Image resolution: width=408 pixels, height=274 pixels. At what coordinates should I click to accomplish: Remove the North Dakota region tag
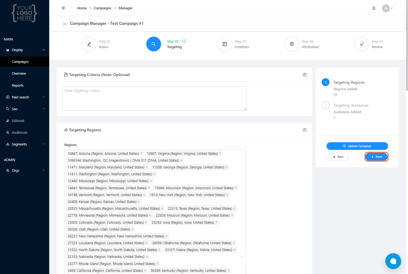(159, 250)
